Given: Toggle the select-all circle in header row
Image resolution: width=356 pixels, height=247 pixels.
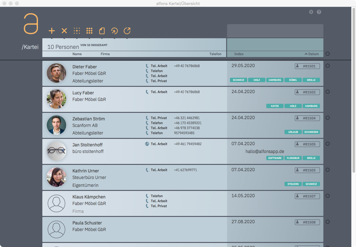Looking at the screenshot, I should point(328,54).
